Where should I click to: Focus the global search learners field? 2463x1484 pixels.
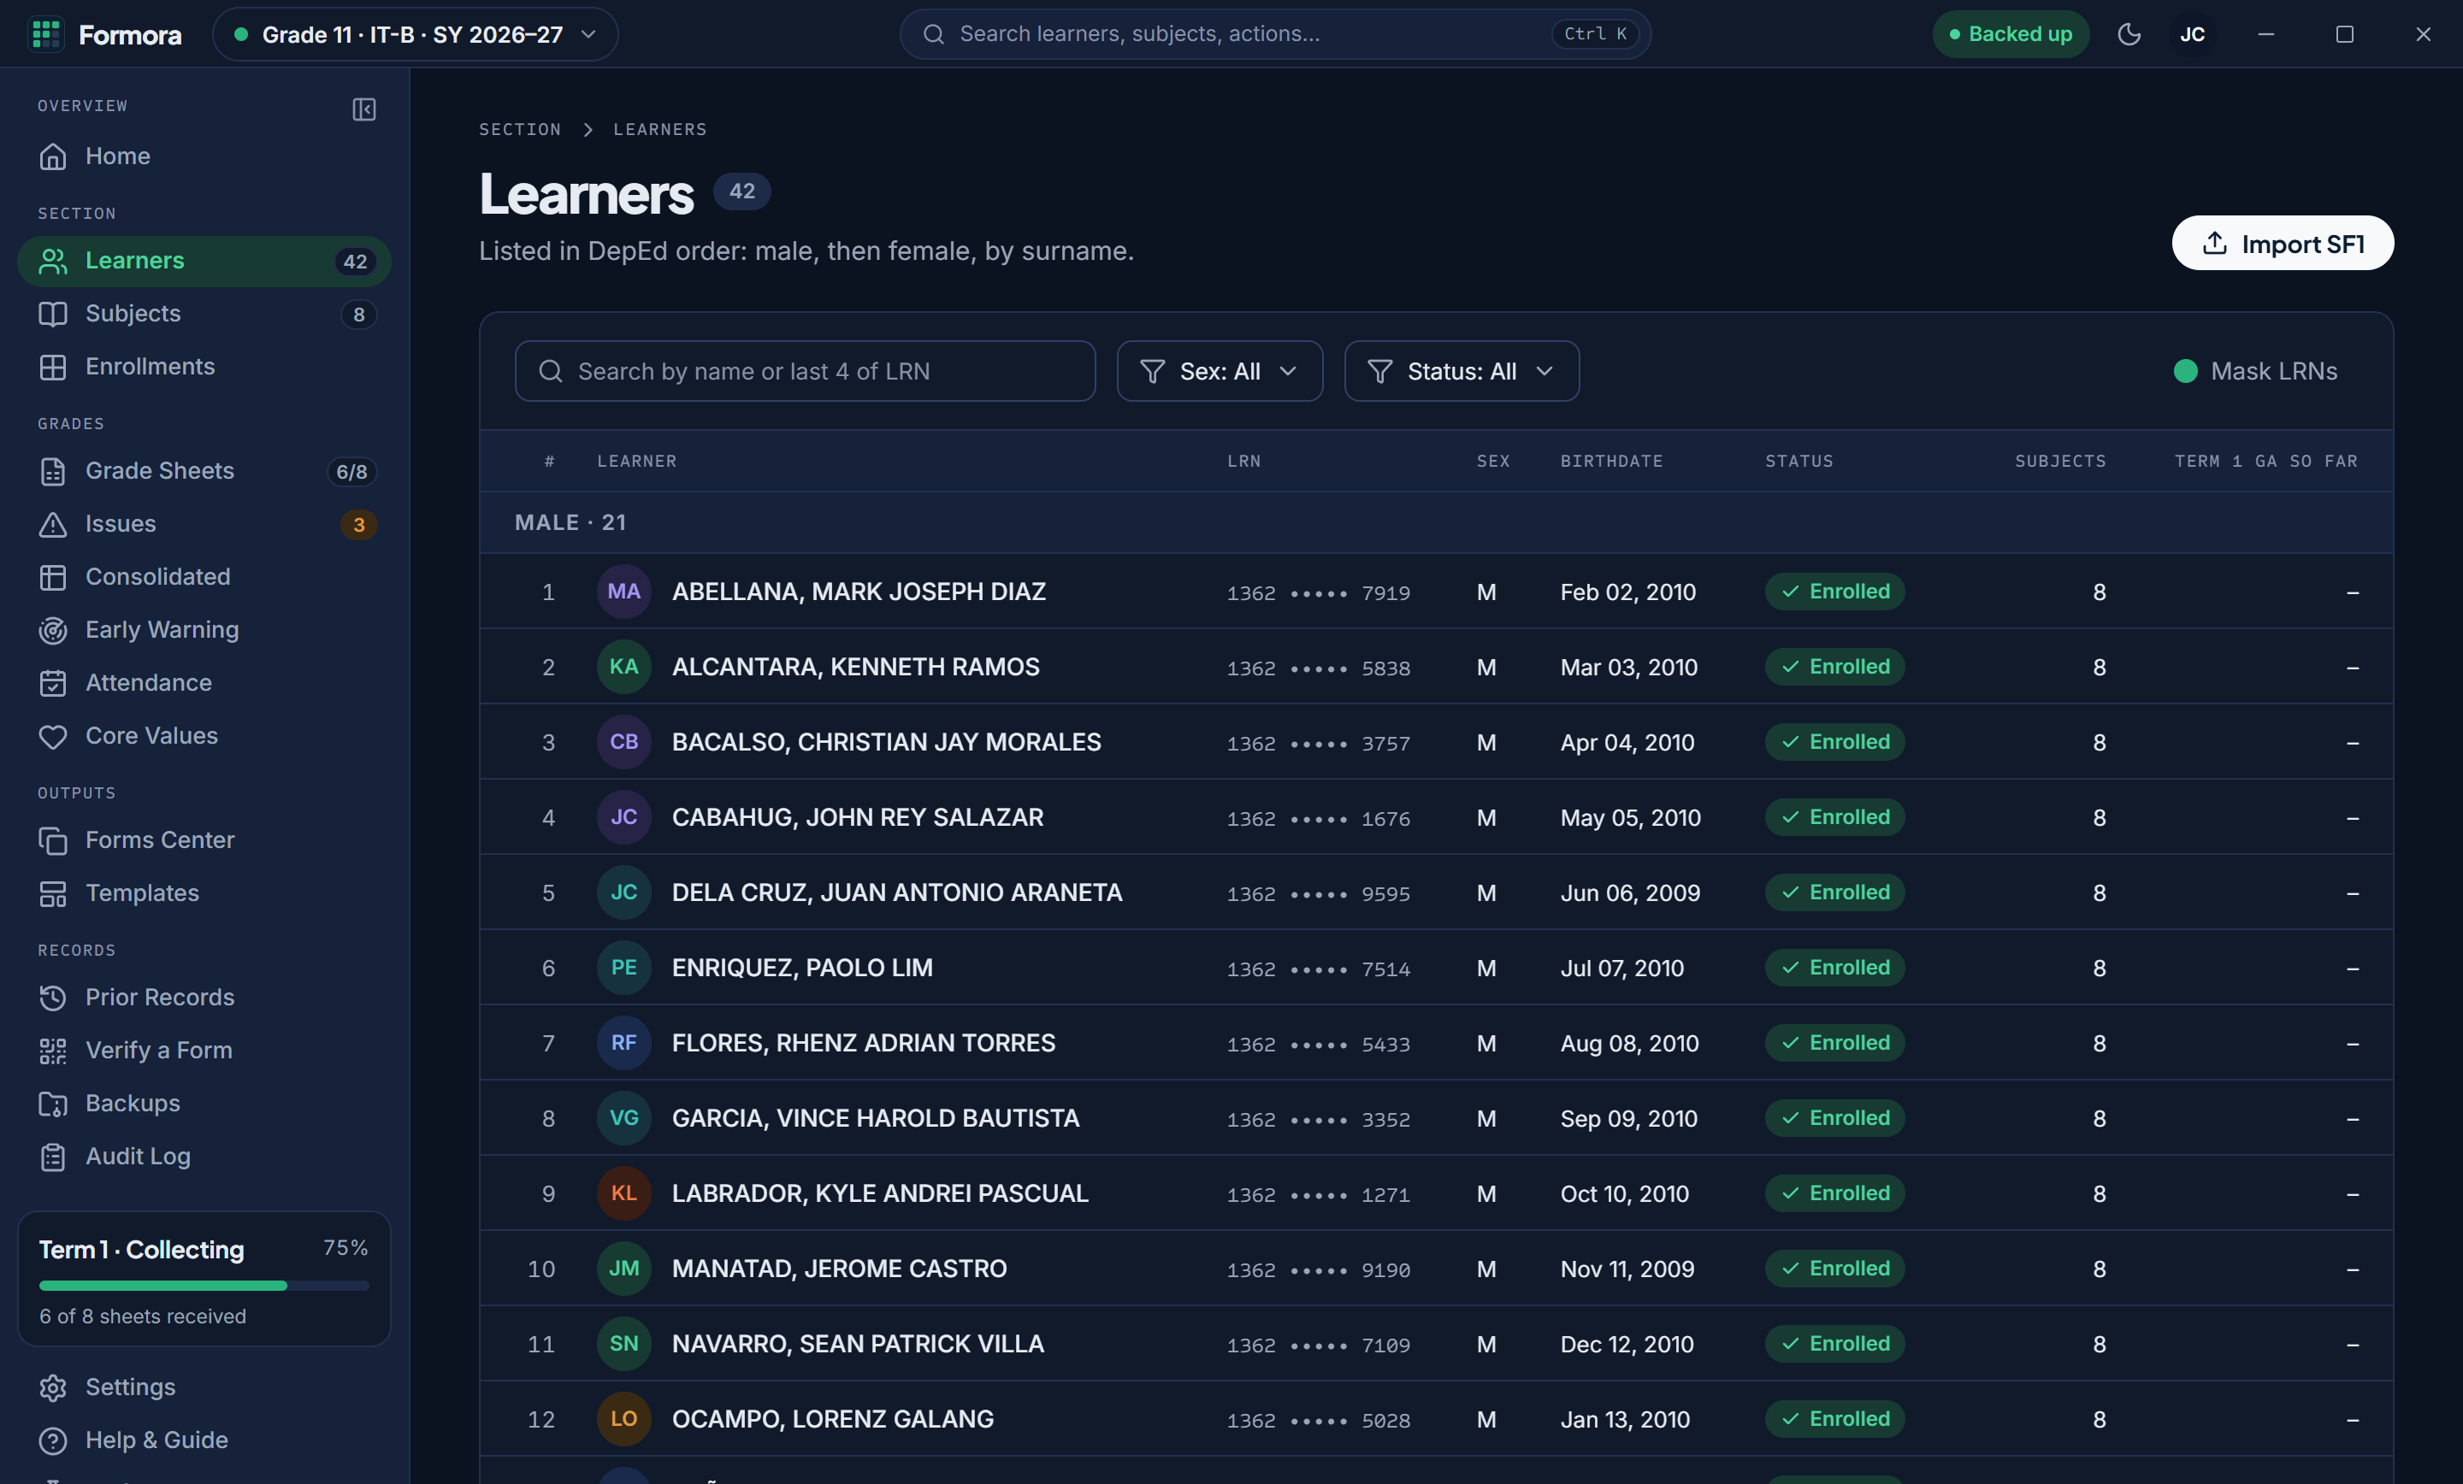[1274, 34]
